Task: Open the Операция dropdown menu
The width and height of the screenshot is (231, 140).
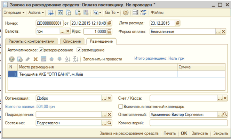Action: pyautogui.click(x=14, y=13)
